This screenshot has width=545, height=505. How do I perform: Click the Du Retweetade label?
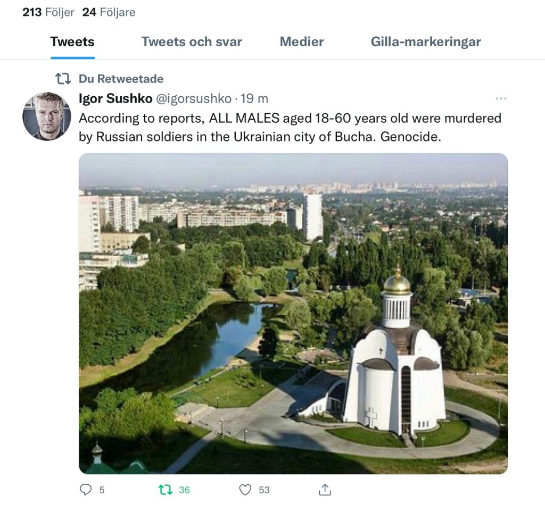[121, 79]
